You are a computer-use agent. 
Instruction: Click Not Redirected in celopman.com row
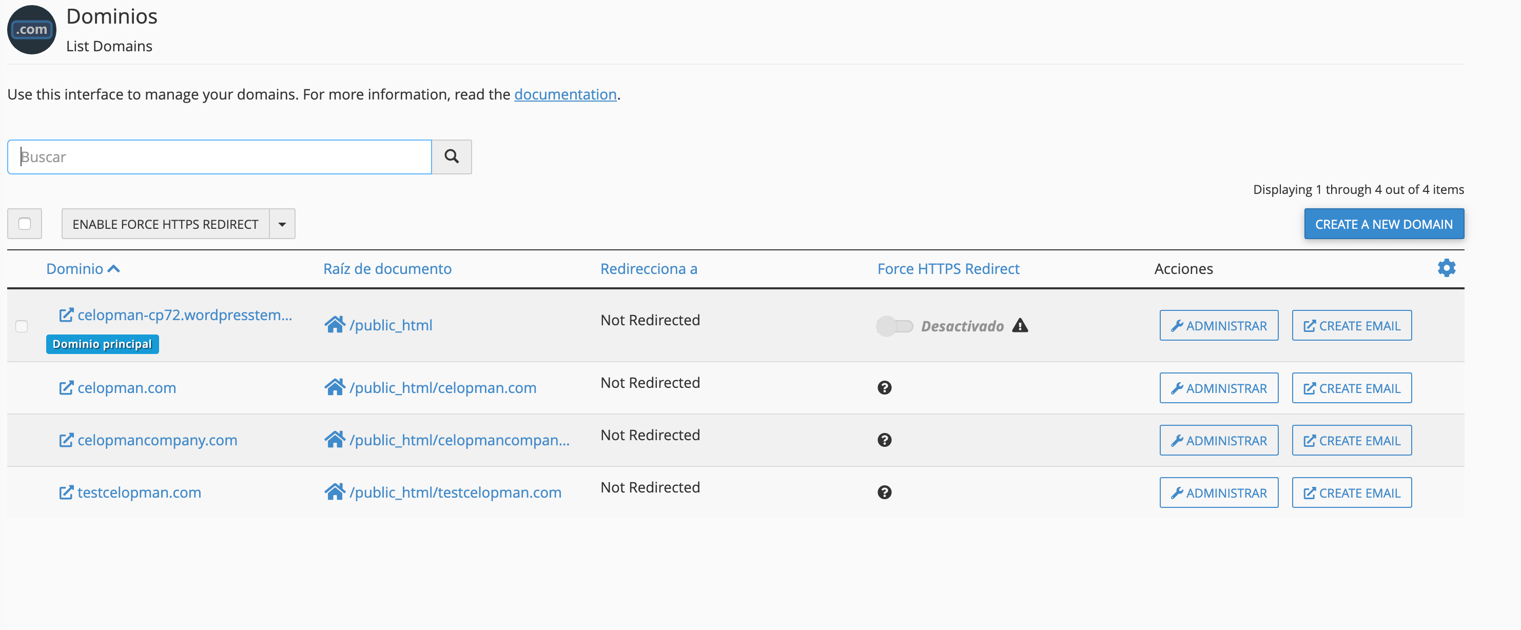[650, 383]
